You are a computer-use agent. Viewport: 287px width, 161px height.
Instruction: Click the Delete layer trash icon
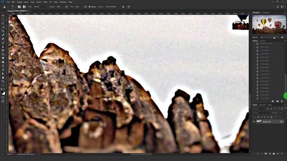click(282, 154)
